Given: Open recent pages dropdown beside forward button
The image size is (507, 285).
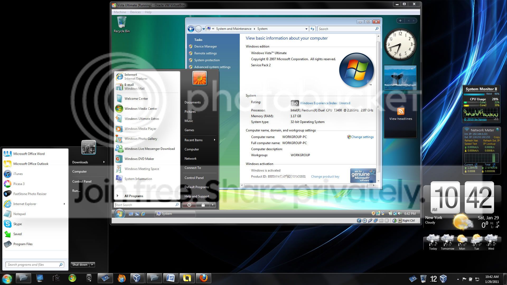Looking at the screenshot, I should [x=204, y=29].
